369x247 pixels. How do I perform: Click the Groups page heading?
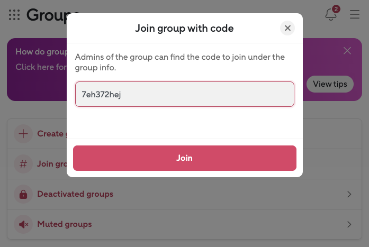coord(46,15)
